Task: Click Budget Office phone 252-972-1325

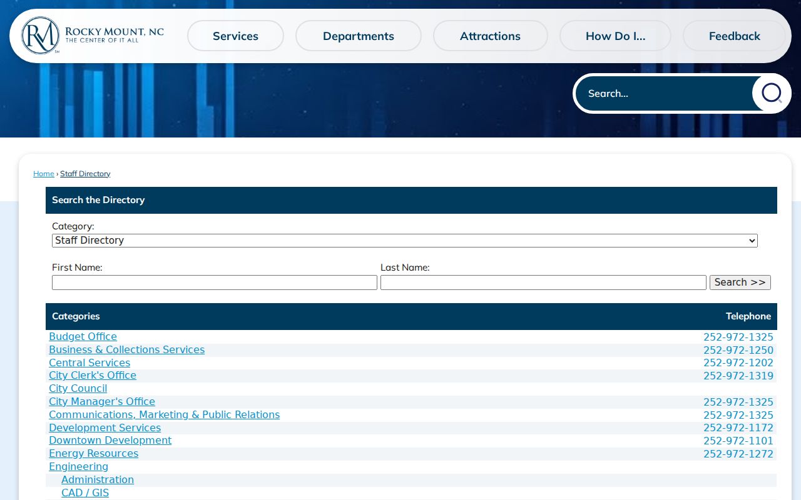Action: click(738, 337)
